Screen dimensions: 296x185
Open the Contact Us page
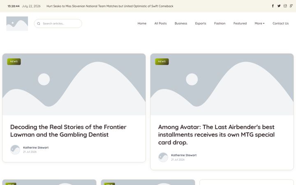pos(280,23)
